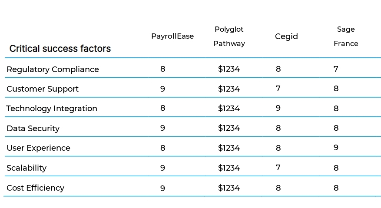The image size is (381, 208).
Task: Select Sage France score for User Experience
Action: click(x=336, y=148)
